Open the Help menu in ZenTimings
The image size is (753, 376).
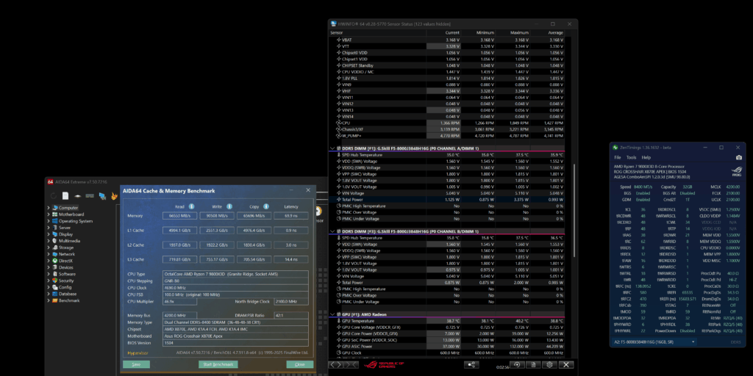pyautogui.click(x=646, y=157)
